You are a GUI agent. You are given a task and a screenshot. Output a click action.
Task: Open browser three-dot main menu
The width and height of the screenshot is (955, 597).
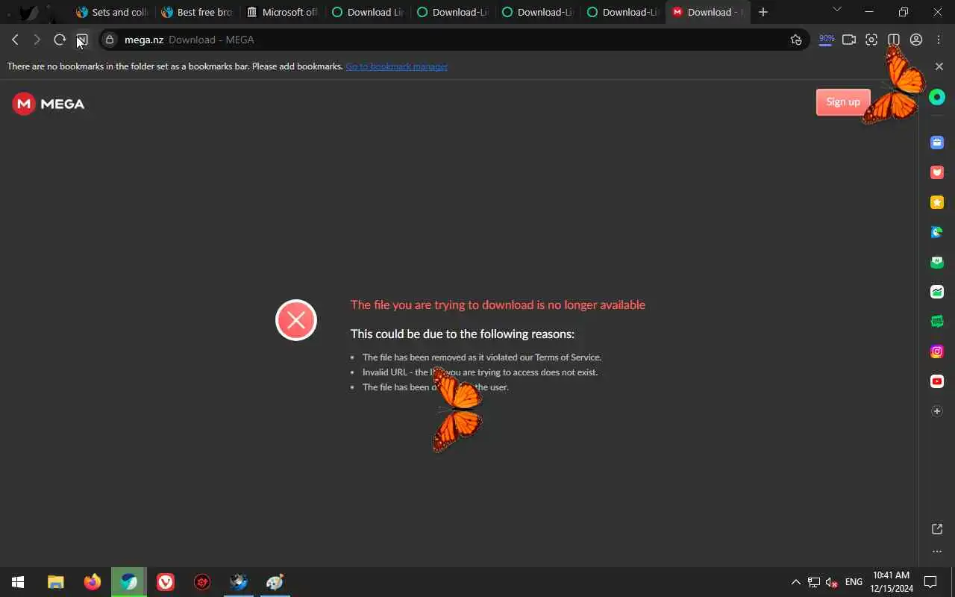click(x=939, y=40)
